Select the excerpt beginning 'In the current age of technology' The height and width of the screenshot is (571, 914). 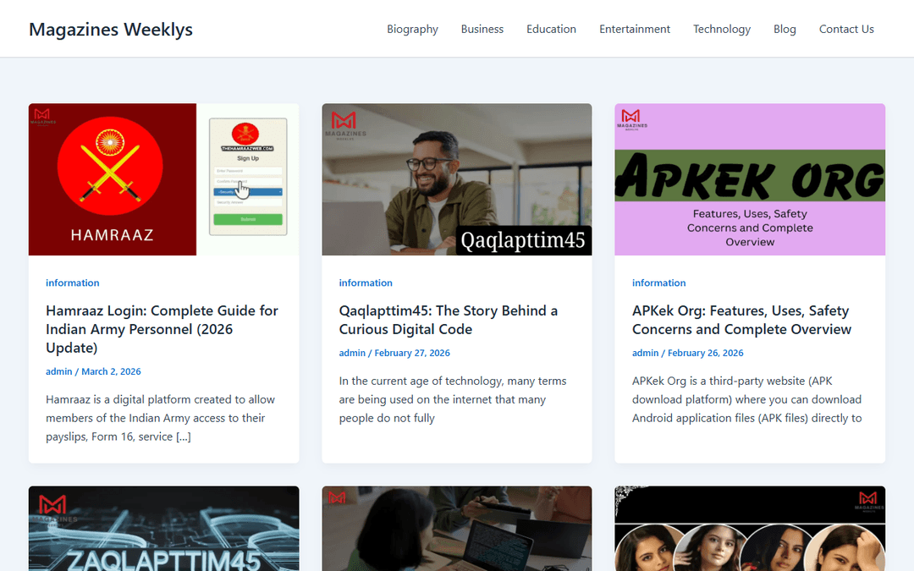click(453, 399)
